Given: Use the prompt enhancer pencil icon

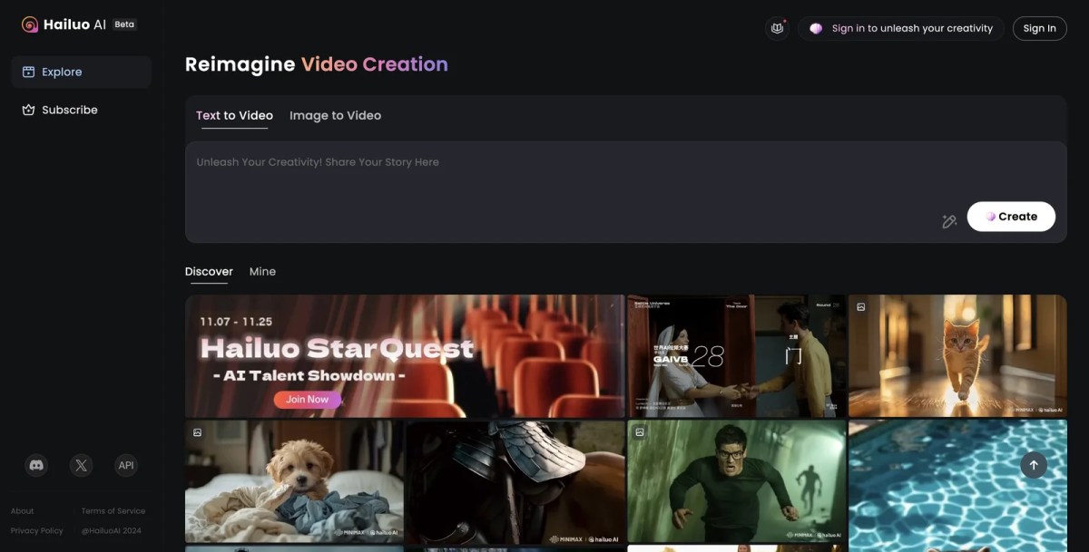Looking at the screenshot, I should tap(949, 220).
